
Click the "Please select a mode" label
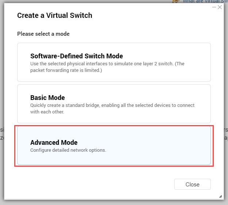(x=43, y=34)
